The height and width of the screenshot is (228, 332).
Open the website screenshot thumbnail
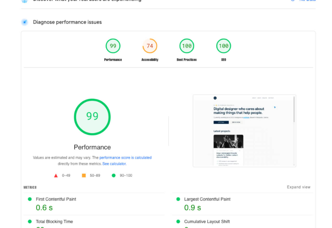pos(244,130)
